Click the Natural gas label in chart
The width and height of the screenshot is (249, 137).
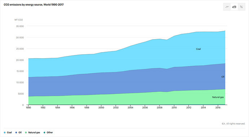click(x=218, y=97)
